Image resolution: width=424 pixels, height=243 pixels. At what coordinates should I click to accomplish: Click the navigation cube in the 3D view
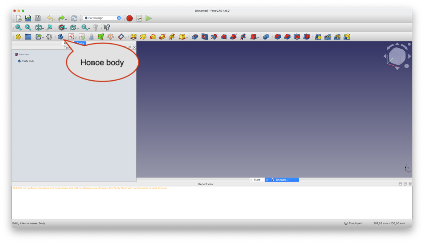[397, 56]
